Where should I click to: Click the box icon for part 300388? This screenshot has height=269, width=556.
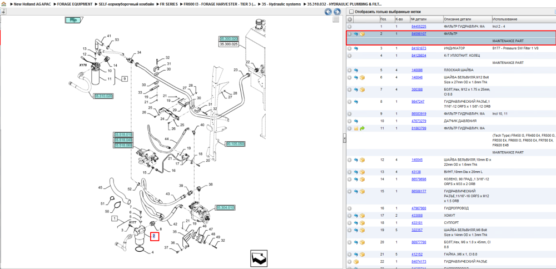tap(362, 89)
